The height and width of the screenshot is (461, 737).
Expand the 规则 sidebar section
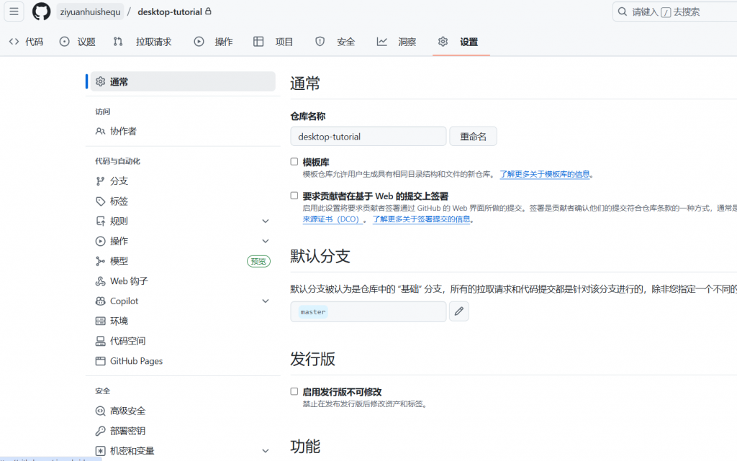tap(265, 222)
